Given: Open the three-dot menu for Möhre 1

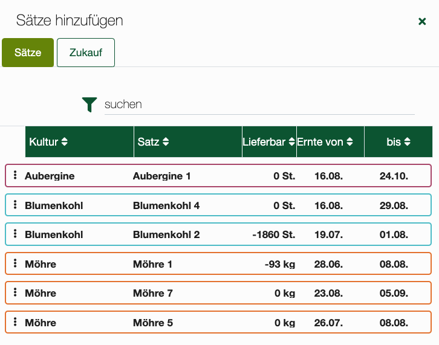Looking at the screenshot, I should [16, 264].
